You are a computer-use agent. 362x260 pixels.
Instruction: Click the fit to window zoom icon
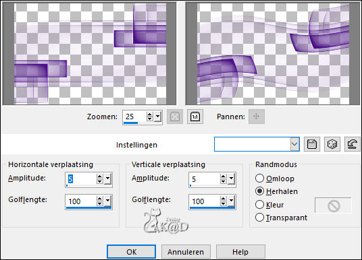(x=175, y=117)
